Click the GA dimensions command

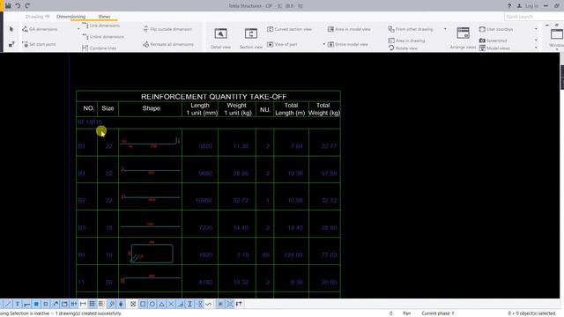pos(40,29)
